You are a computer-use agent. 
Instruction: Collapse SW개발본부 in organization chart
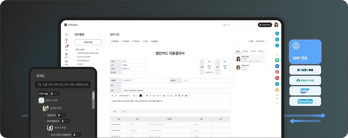[44, 121]
